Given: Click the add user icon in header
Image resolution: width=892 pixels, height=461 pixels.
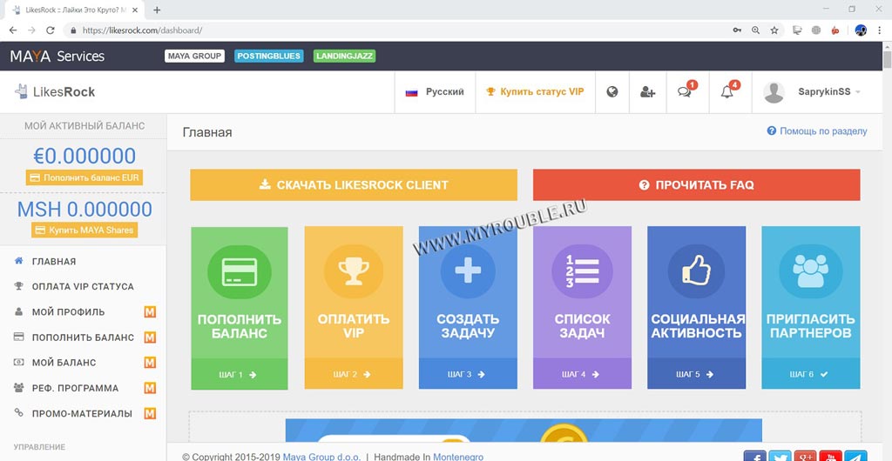Looking at the screenshot, I should (x=647, y=92).
